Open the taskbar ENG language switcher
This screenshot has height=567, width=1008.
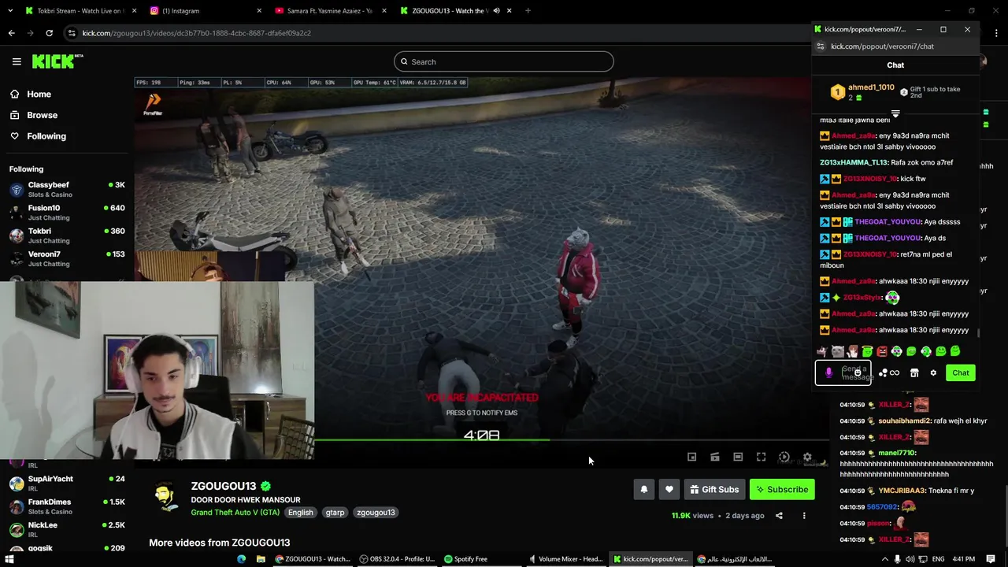click(x=938, y=559)
